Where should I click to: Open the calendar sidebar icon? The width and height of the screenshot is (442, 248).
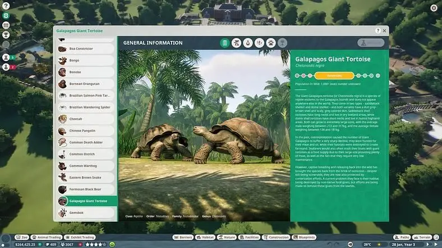coord(6,25)
